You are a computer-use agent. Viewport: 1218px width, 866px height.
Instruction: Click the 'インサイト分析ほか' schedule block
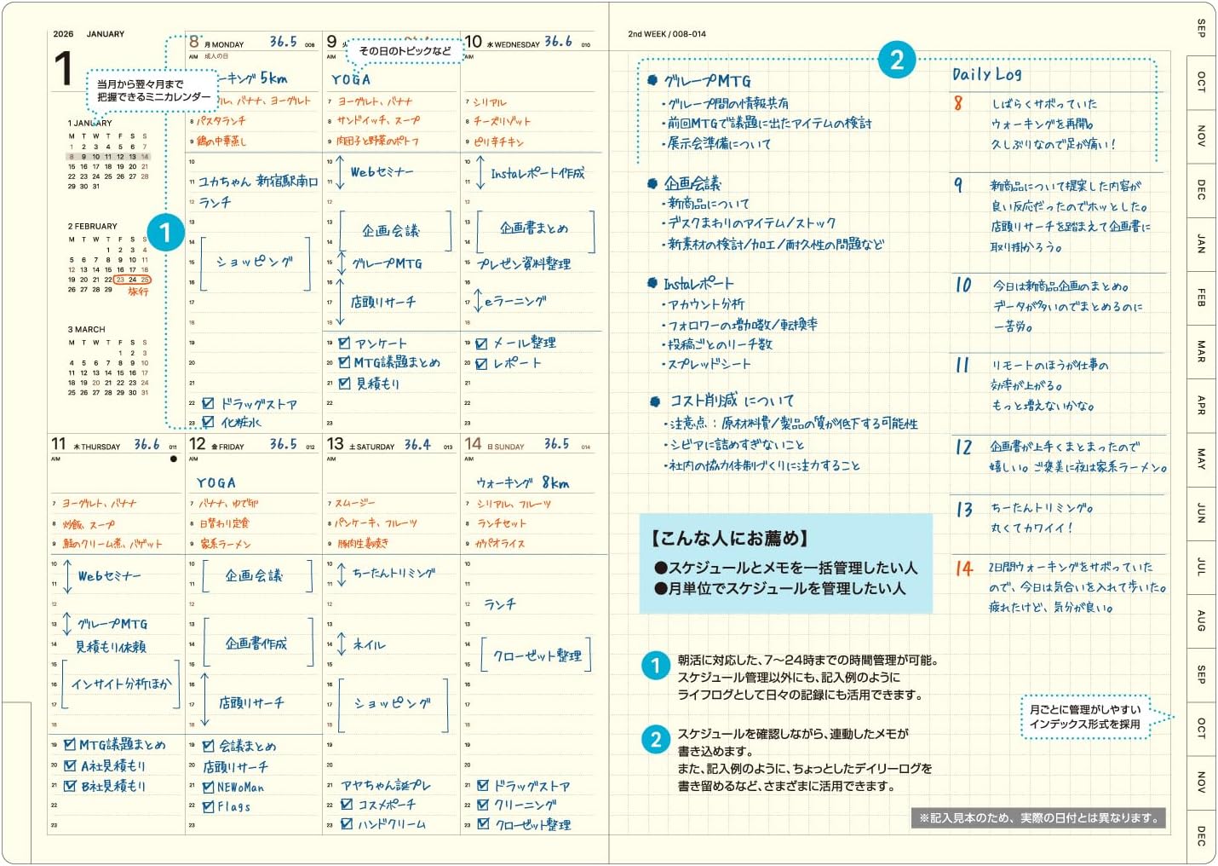[x=121, y=684]
